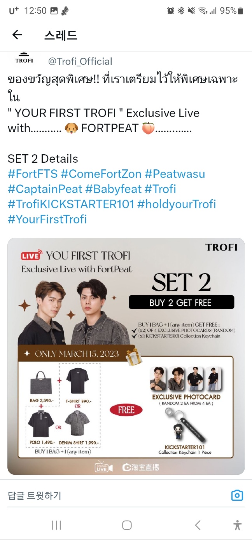Open #TrofiKICKSTARTER101 hashtag
The width and height of the screenshot is (252, 540).
(71, 204)
